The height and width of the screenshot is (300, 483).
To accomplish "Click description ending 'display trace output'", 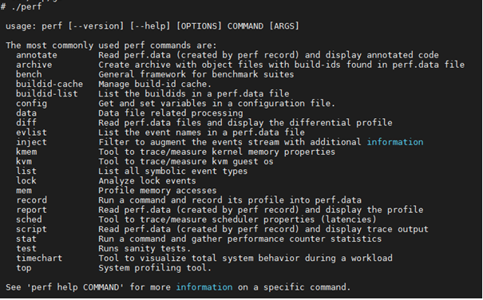I will [263, 230].
